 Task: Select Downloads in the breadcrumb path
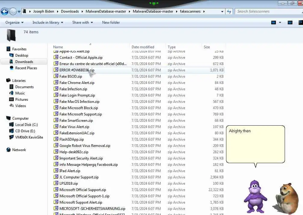(70, 11)
